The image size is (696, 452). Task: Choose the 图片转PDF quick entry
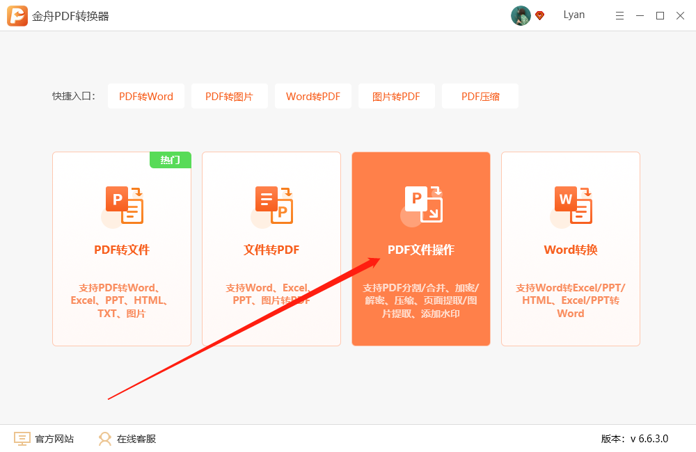(397, 96)
